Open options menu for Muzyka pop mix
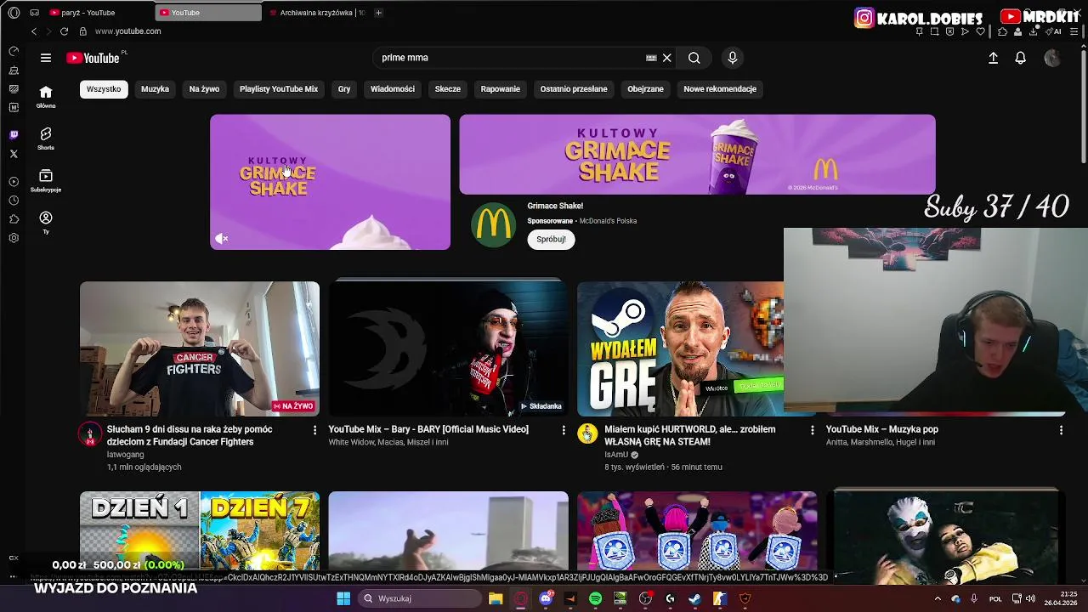1088x612 pixels. [x=1061, y=430]
